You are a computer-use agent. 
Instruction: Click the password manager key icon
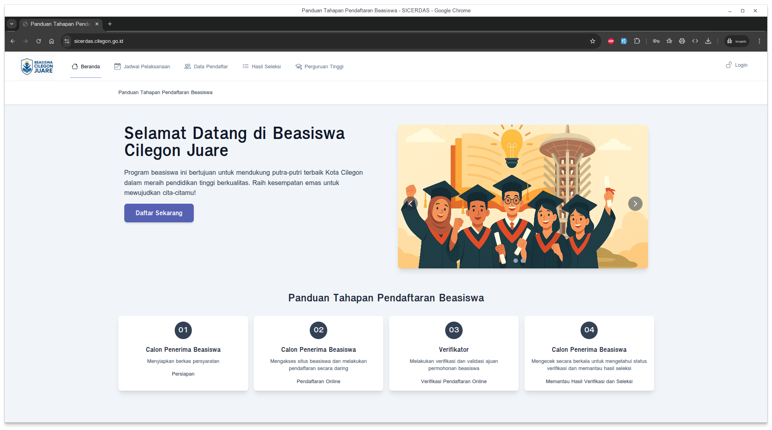tap(656, 41)
